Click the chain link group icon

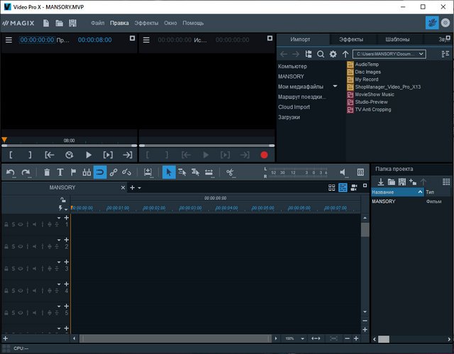tap(113, 172)
